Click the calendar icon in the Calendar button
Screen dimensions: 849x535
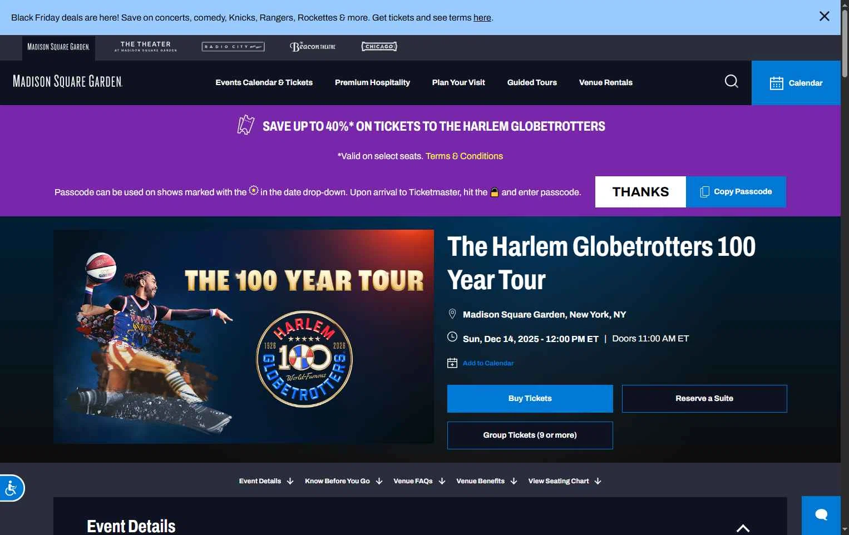pos(777,83)
